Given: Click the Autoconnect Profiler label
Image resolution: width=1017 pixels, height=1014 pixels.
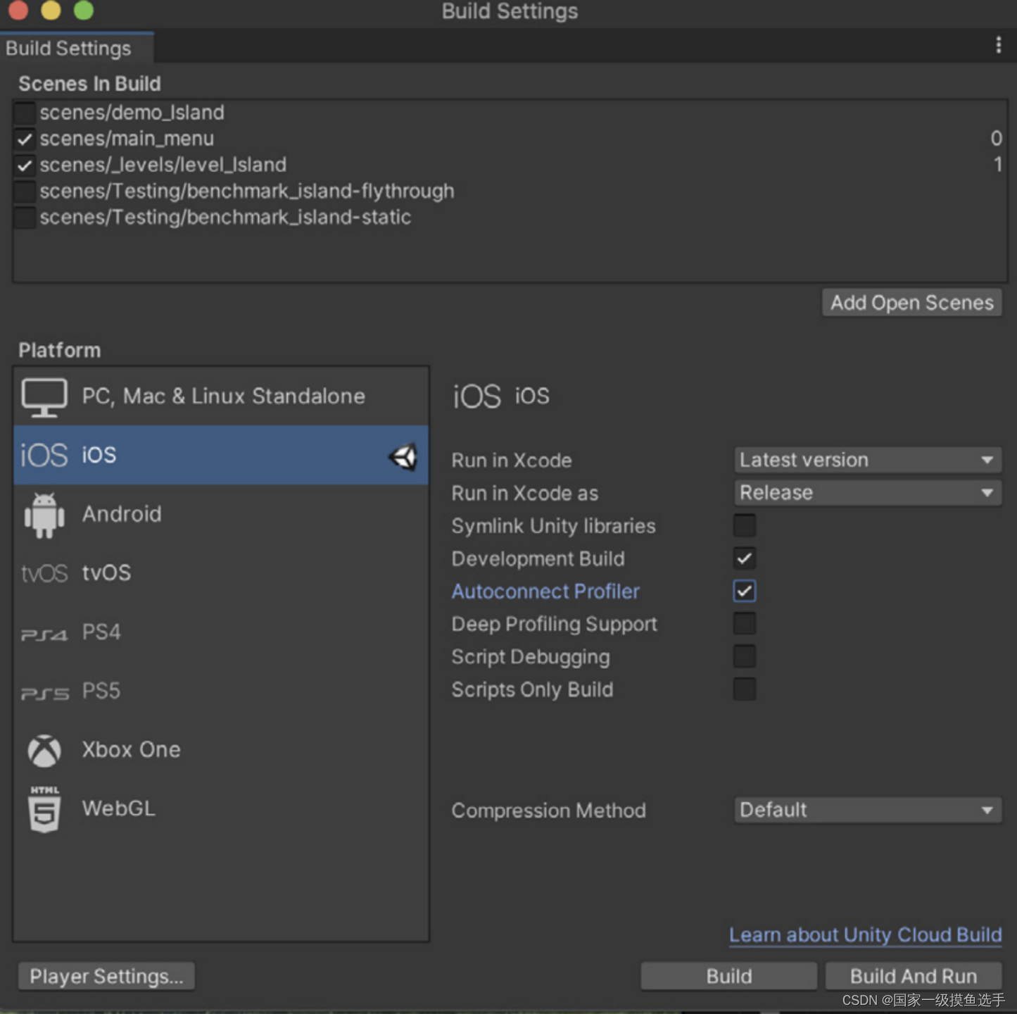Looking at the screenshot, I should coord(545,591).
